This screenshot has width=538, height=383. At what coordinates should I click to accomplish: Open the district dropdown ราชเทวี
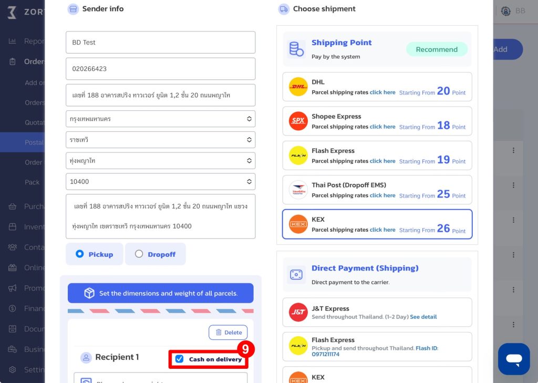[161, 140]
